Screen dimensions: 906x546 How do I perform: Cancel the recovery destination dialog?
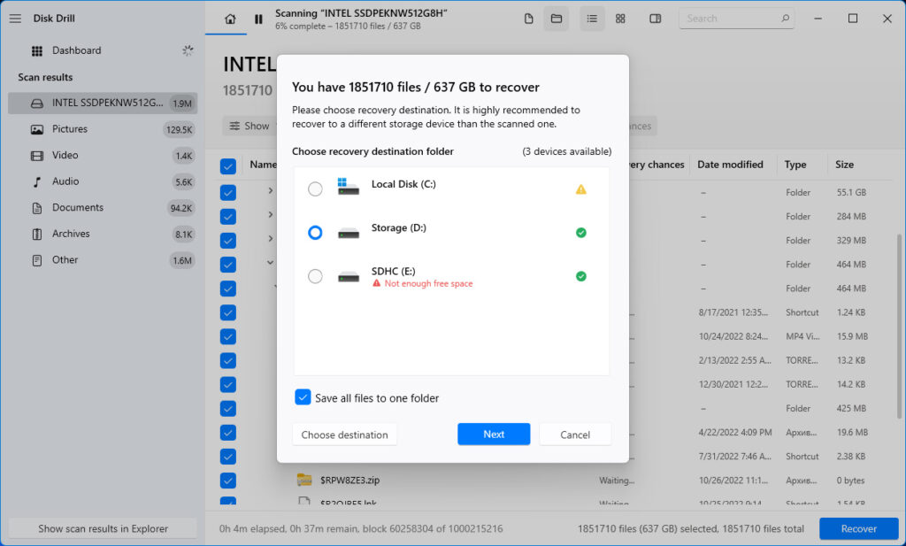(575, 434)
